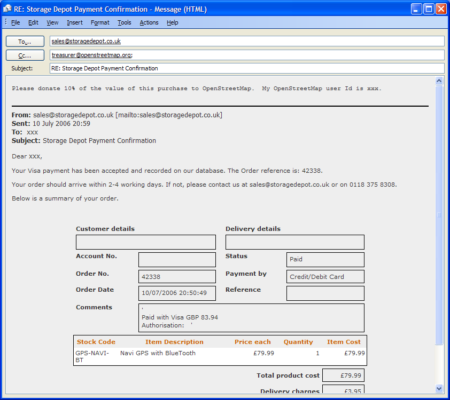Viewport: 450px width, 400px height.
Task: Open the Tools menu
Action: point(125,22)
